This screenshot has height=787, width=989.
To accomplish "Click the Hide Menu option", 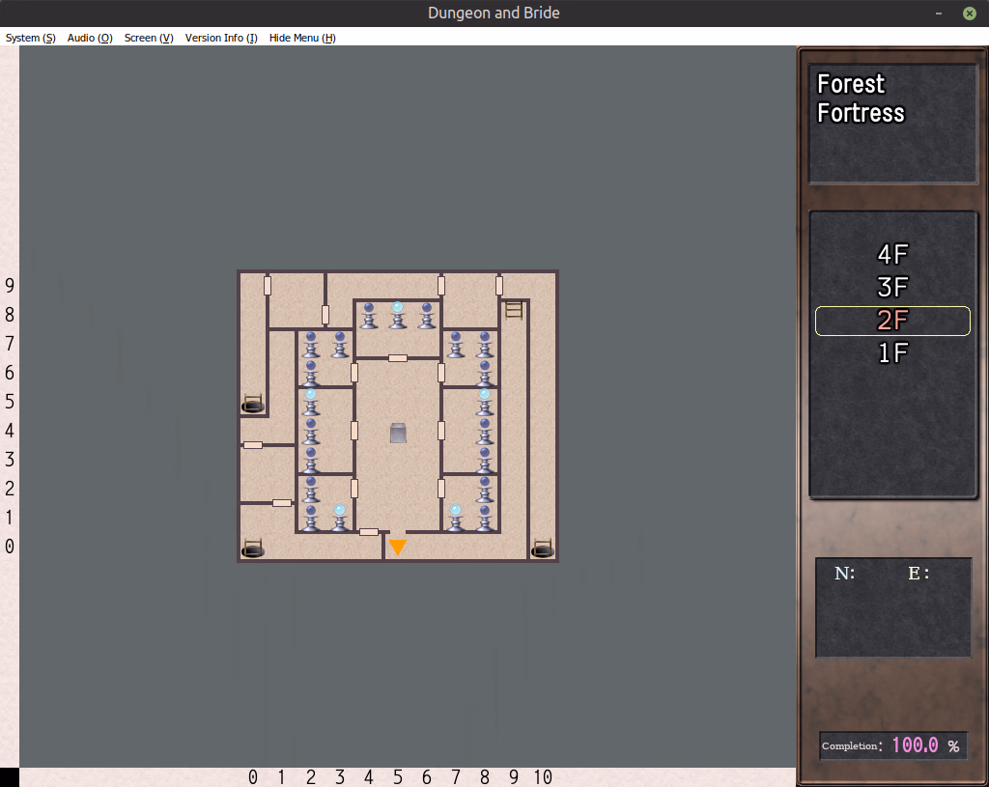I will pos(302,38).
